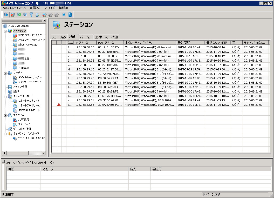This screenshot has width=274, height=198.
Task: Click the AVG Admin サーバー tree icon
Action: (x=15, y=77)
